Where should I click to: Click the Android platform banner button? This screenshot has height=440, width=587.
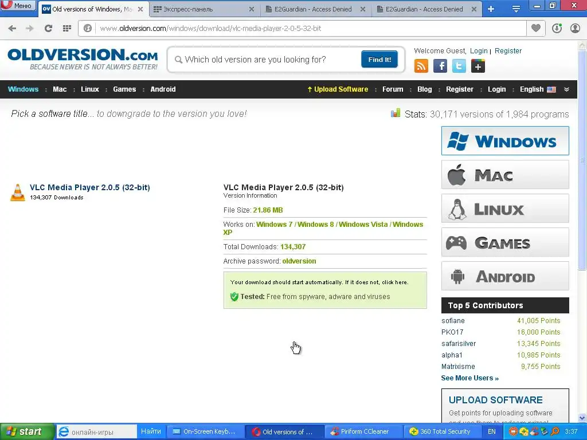[505, 276]
